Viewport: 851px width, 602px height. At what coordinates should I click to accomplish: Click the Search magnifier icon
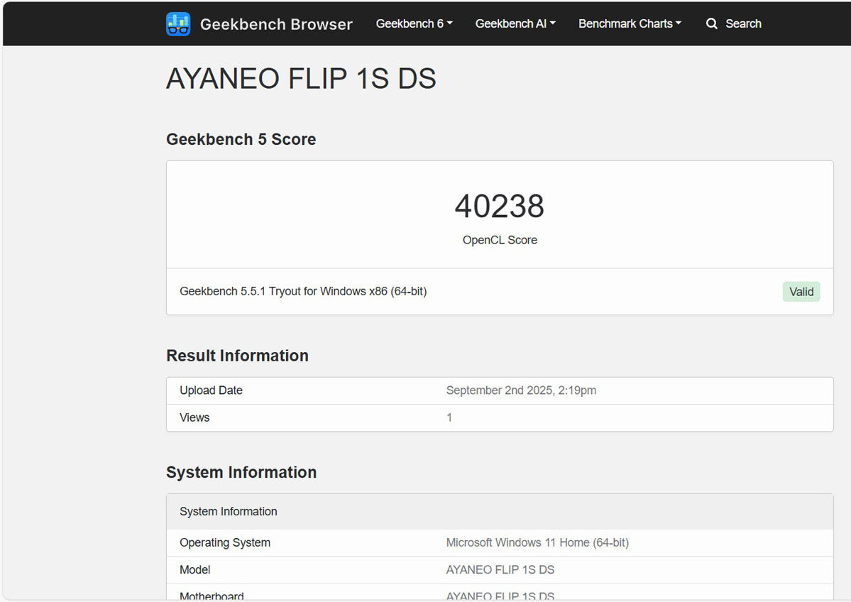tap(711, 24)
